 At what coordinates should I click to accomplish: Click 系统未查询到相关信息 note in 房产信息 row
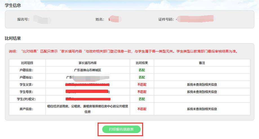pos(202,109)
